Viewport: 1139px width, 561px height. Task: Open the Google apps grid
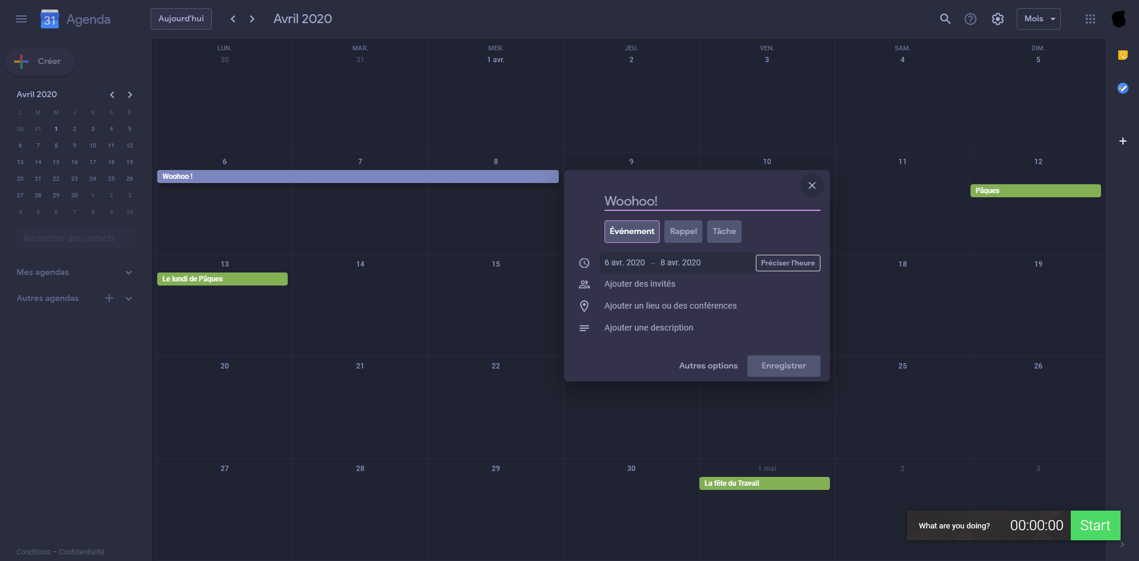click(1090, 19)
